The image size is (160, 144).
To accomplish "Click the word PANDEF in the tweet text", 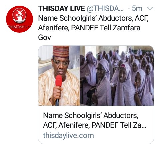I will point(84,28).
